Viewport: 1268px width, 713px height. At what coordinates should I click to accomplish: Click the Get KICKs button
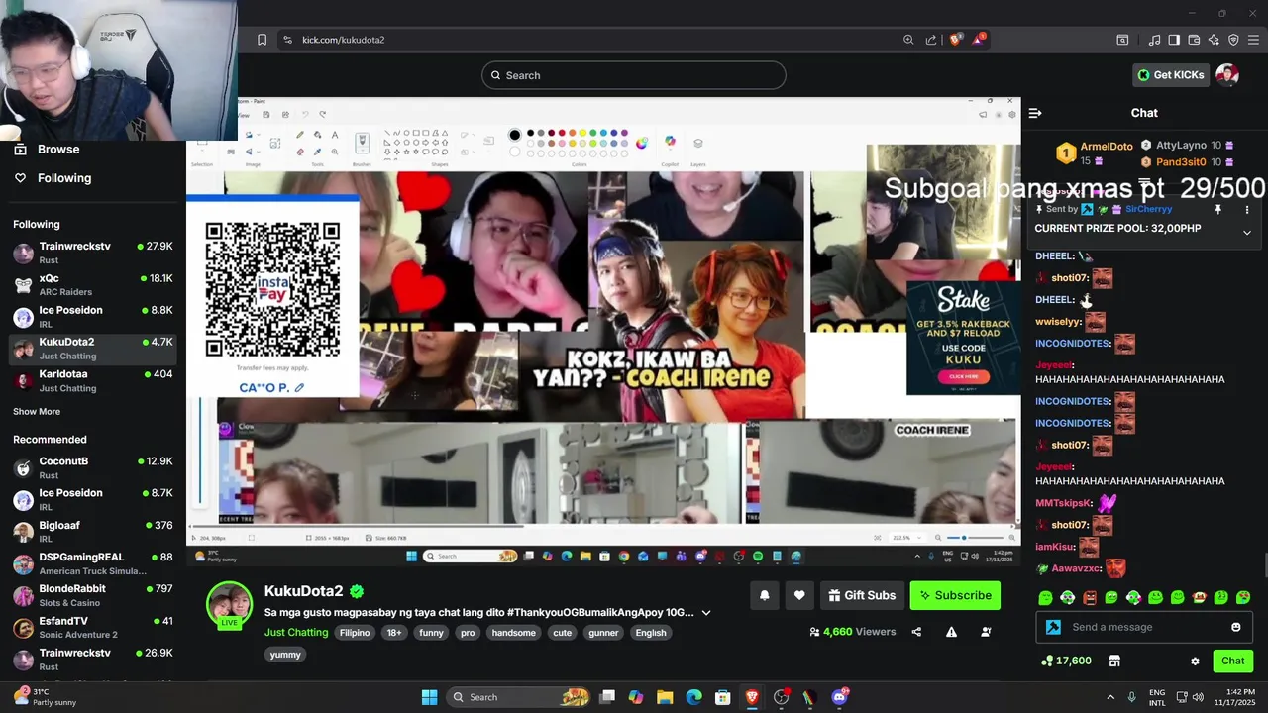pyautogui.click(x=1170, y=75)
